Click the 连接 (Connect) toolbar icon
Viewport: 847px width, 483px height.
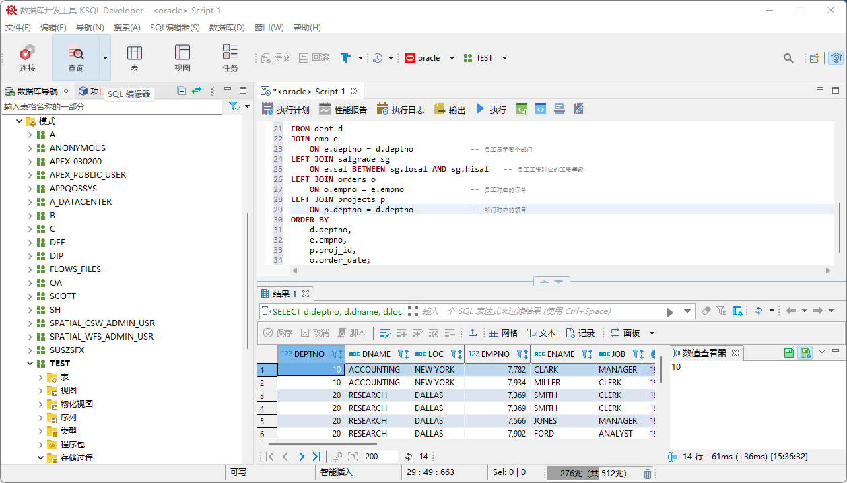(x=28, y=58)
